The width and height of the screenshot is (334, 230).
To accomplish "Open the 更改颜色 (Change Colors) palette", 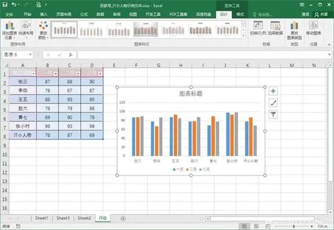I will [x=44, y=30].
